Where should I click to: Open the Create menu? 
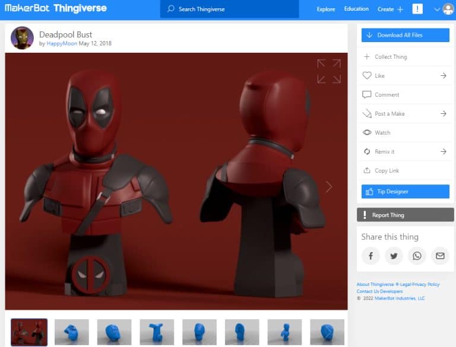pyautogui.click(x=385, y=9)
